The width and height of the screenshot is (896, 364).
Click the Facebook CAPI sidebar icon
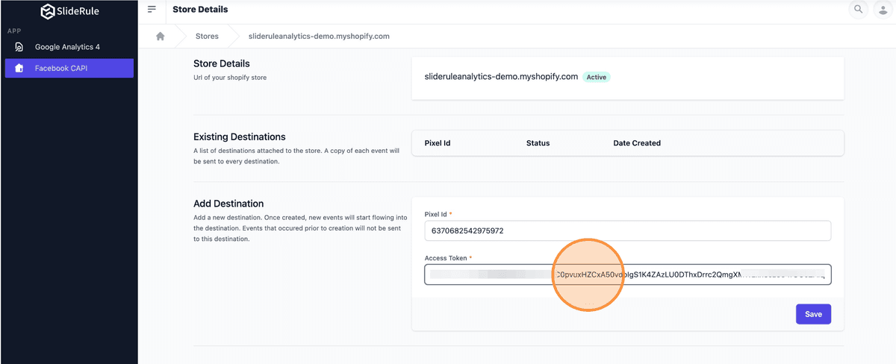(x=19, y=68)
